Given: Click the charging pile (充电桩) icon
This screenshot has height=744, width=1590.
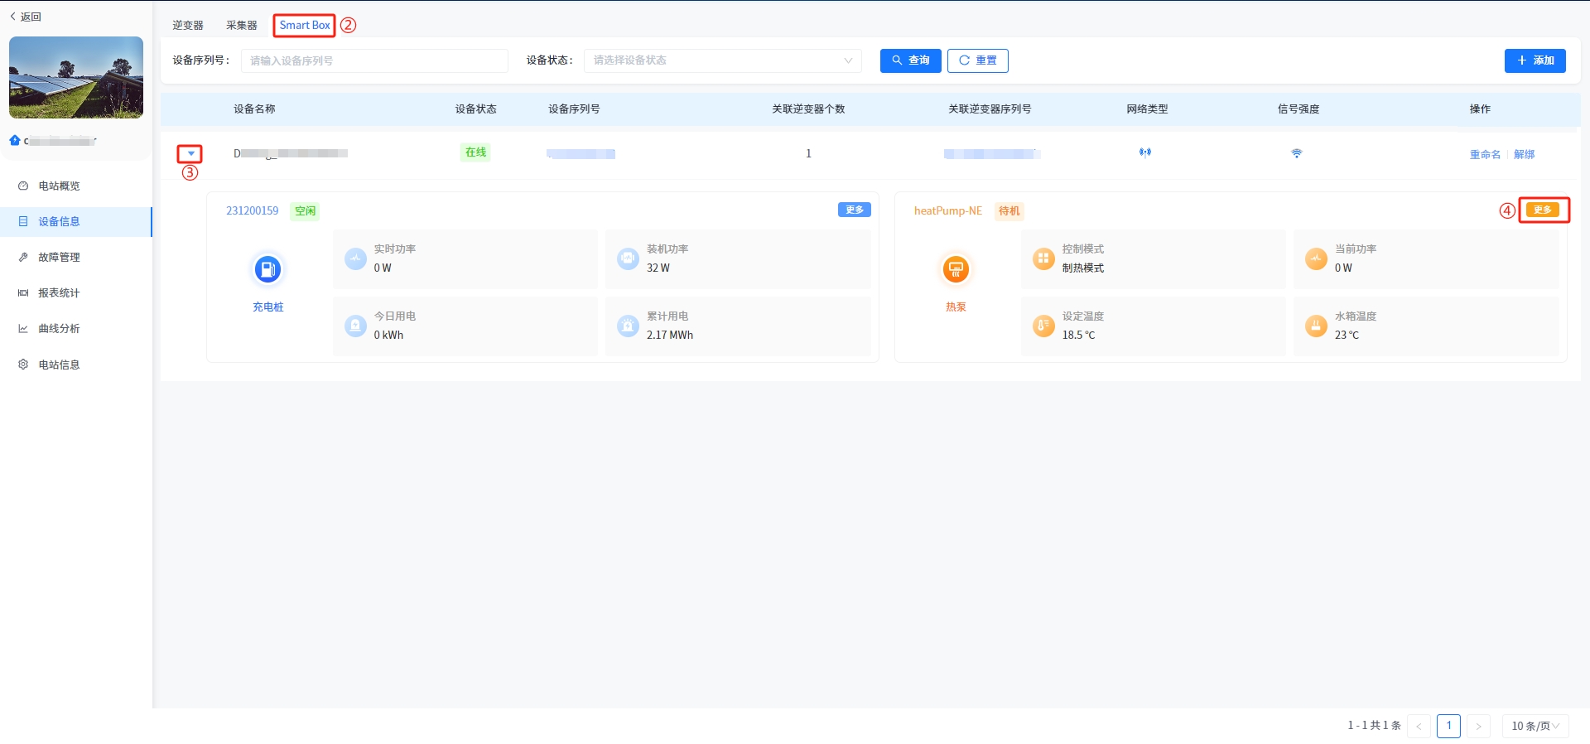Looking at the screenshot, I should 267,269.
